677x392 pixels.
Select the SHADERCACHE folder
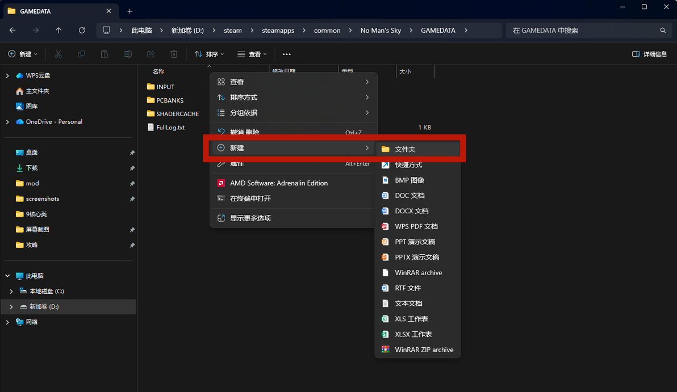click(x=173, y=114)
